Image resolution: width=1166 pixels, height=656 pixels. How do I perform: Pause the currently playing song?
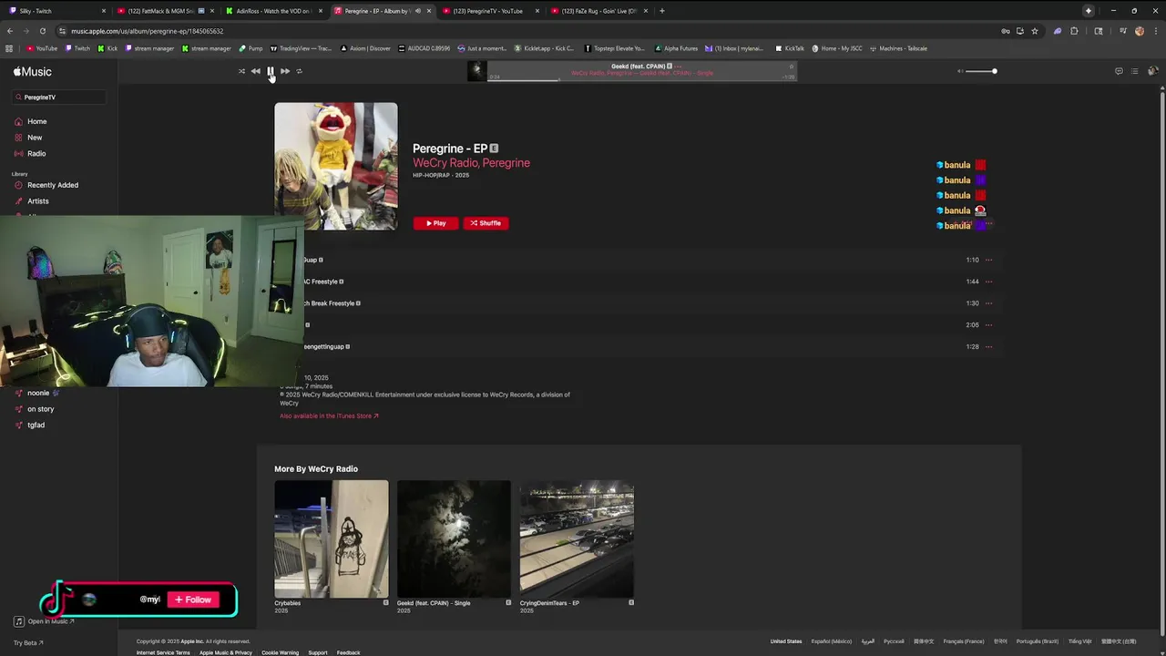(x=271, y=71)
